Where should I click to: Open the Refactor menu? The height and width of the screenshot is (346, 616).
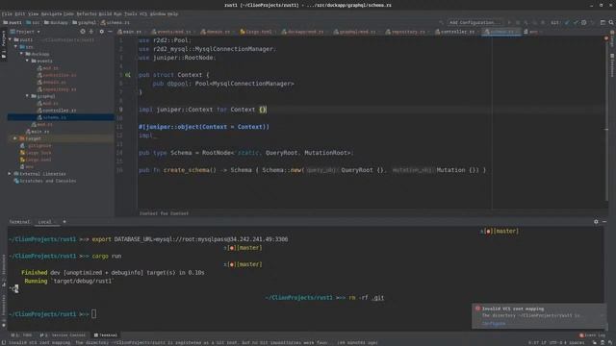[87, 13]
